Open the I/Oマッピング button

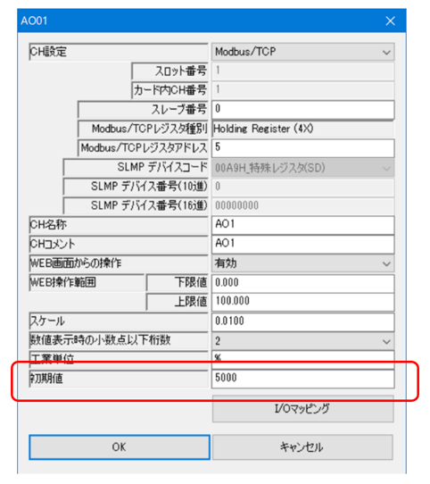coord(303,409)
